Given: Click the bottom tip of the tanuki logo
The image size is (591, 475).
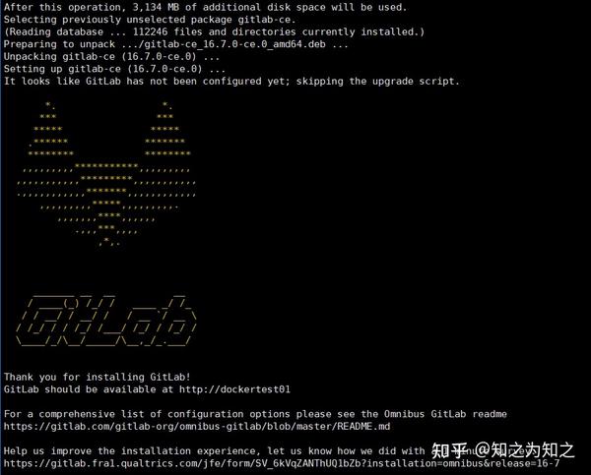Looking at the screenshot, I should (109, 241).
